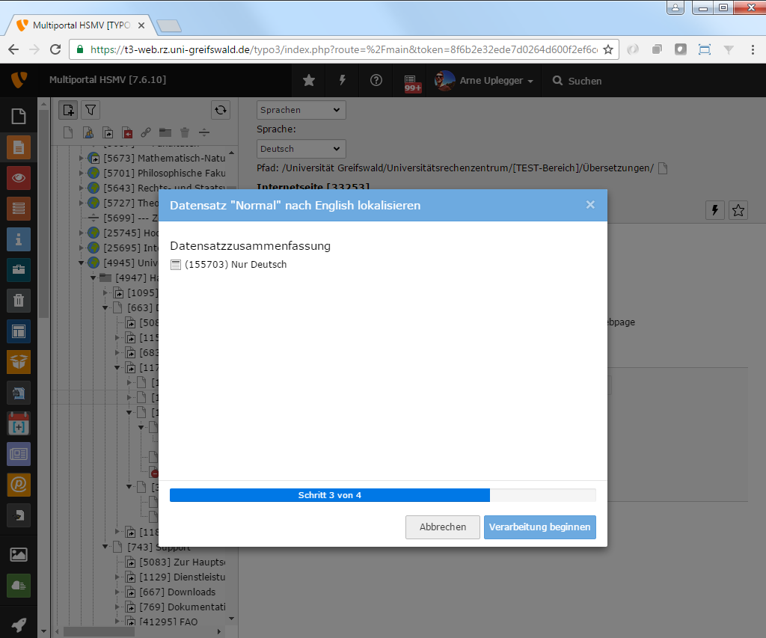766x638 pixels.
Task: Click the Schritt 3 von 4 progress bar
Action: pos(382,495)
